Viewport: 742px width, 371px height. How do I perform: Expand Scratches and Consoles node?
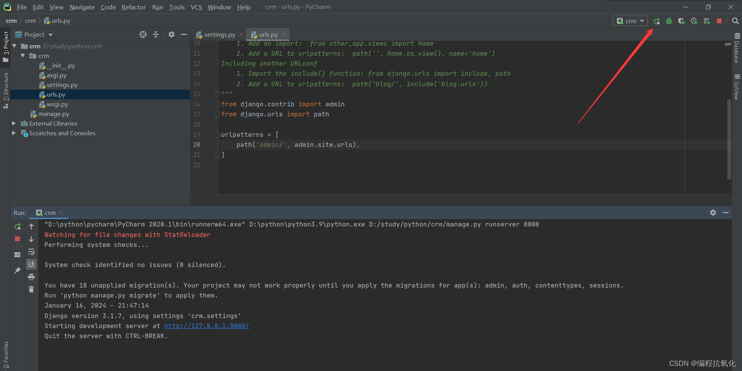14,133
